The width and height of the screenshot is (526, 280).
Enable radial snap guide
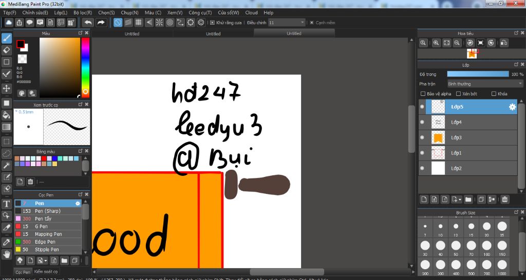click(x=159, y=23)
